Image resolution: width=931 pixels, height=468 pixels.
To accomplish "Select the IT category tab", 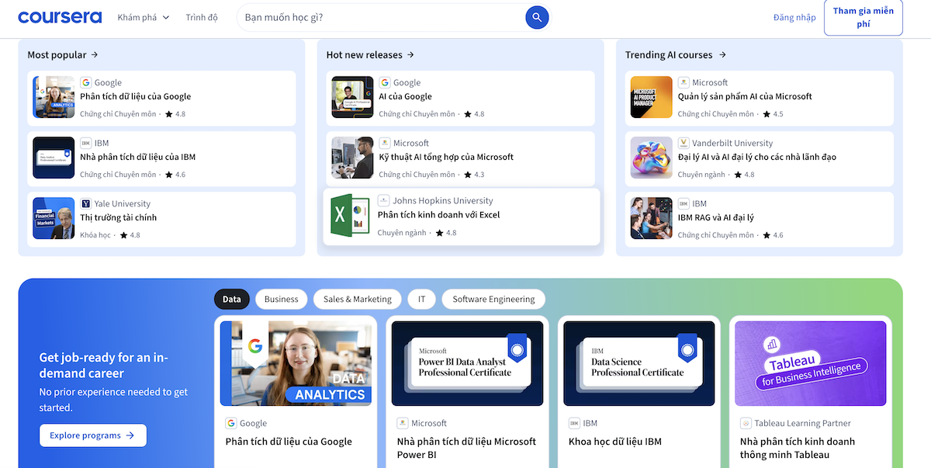I will click(x=422, y=299).
